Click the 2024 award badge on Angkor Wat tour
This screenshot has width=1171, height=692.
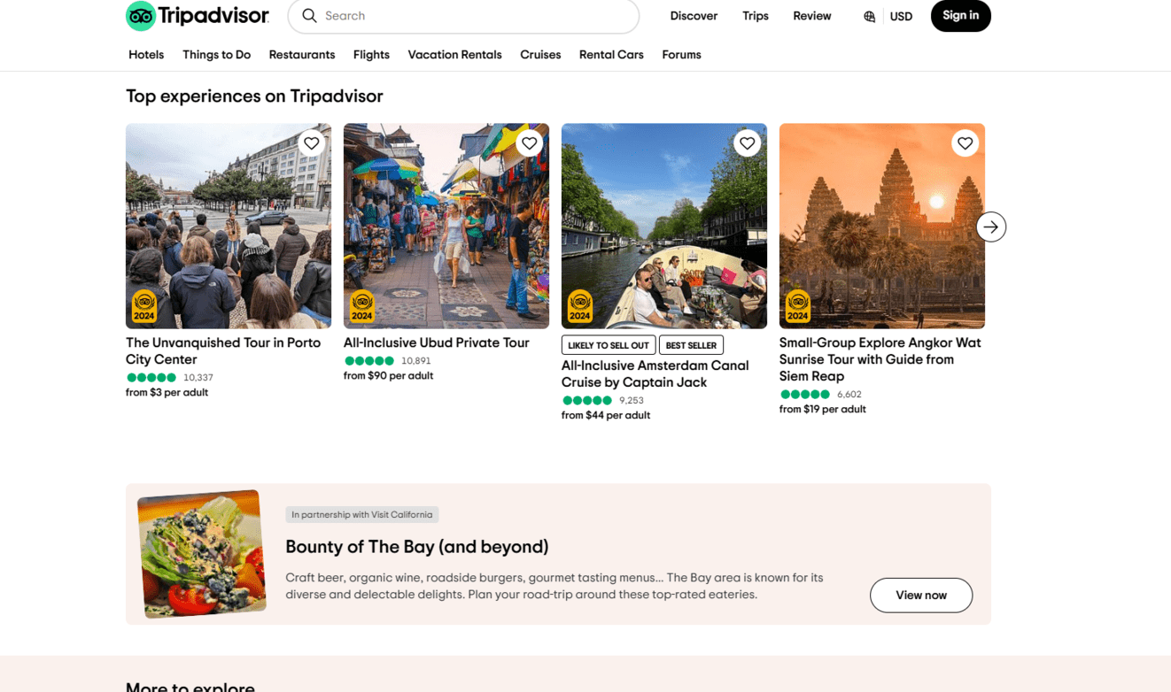pos(798,306)
